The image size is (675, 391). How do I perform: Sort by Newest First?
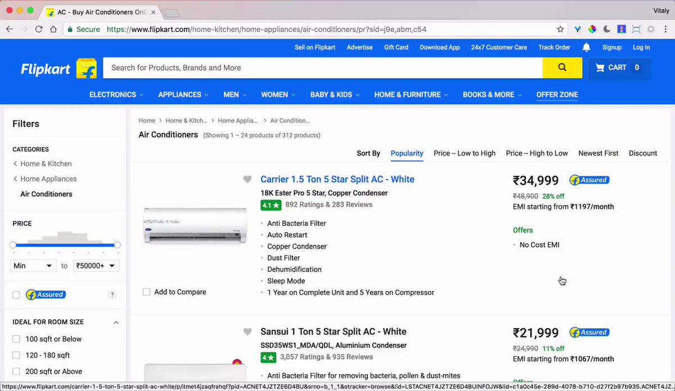coord(598,153)
